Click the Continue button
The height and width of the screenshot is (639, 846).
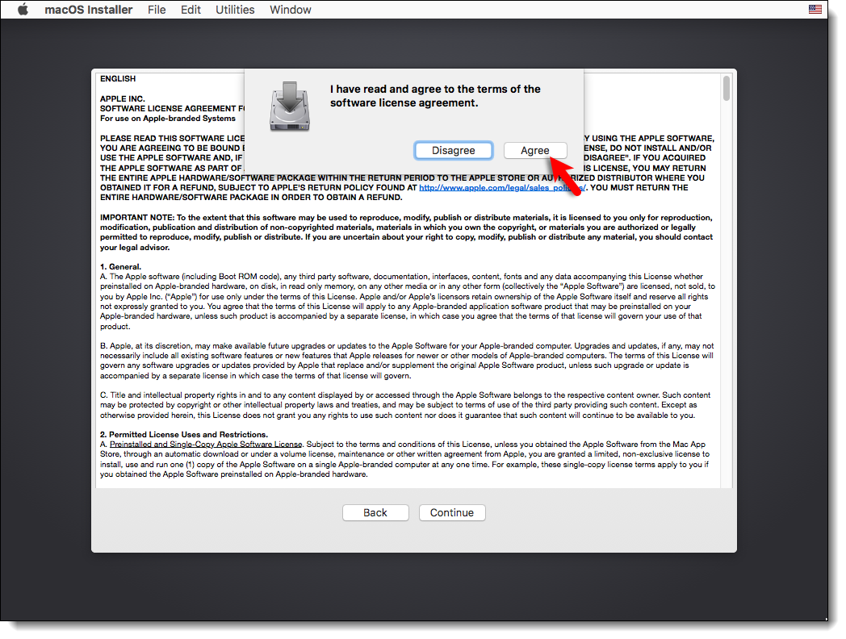(451, 513)
